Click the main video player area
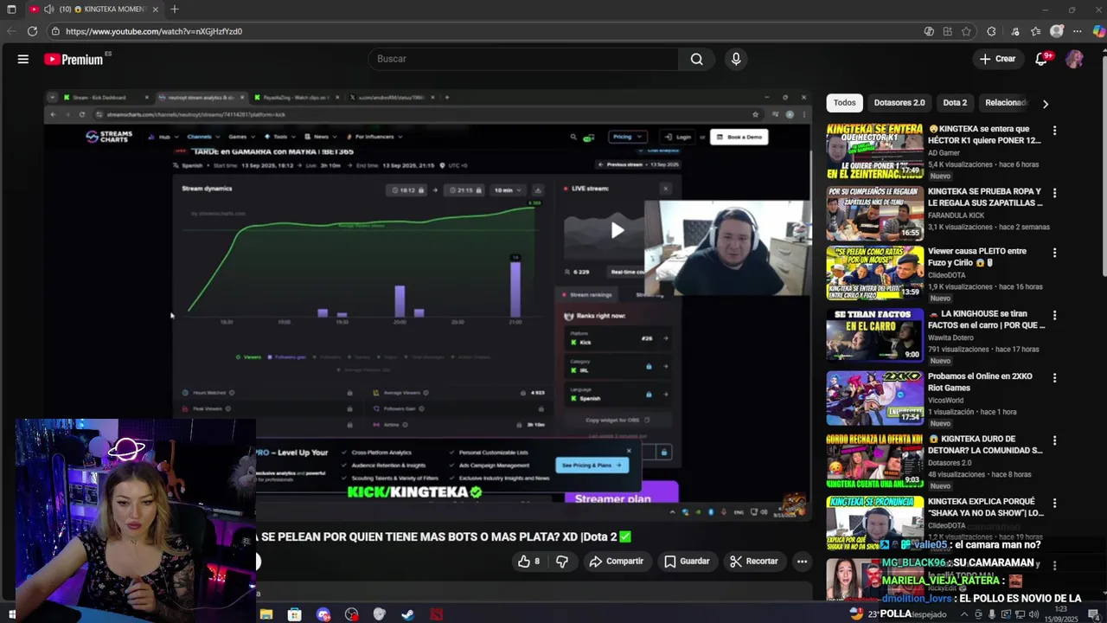This screenshot has width=1107, height=623. tap(428, 305)
